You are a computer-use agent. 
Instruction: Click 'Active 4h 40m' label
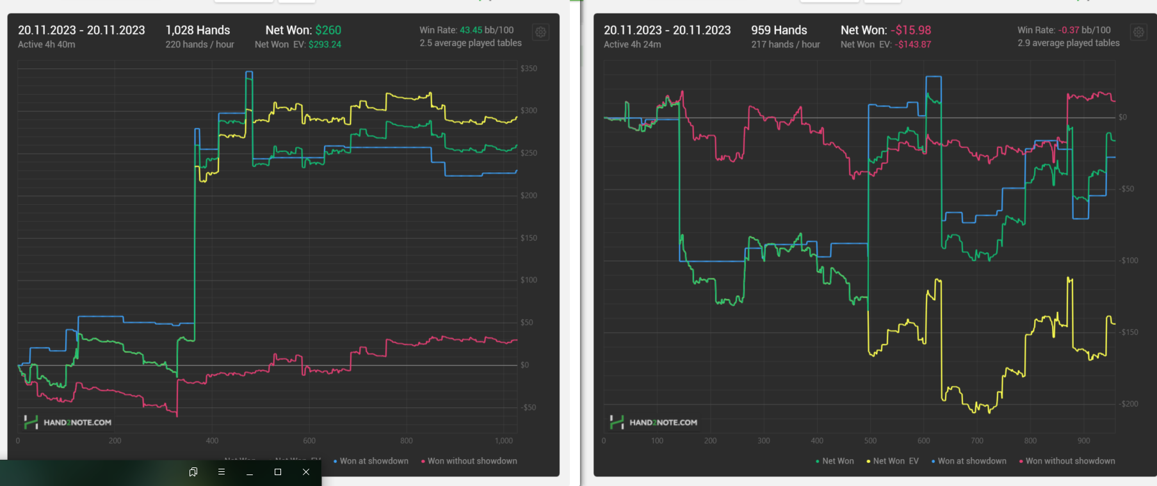47,44
